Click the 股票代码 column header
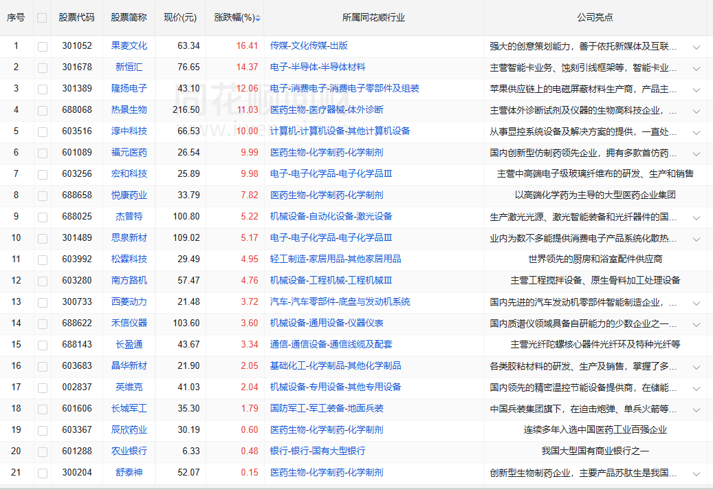The height and width of the screenshot is (490, 713). coord(76,18)
